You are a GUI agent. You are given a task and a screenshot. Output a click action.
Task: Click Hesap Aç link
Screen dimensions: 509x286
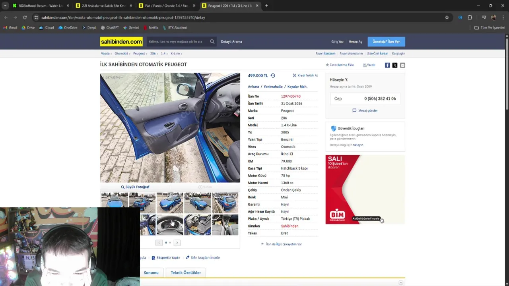(356, 42)
